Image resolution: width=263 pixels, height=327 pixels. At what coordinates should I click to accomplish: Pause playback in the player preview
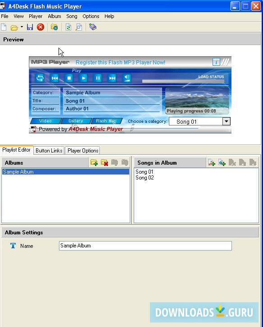point(98,78)
